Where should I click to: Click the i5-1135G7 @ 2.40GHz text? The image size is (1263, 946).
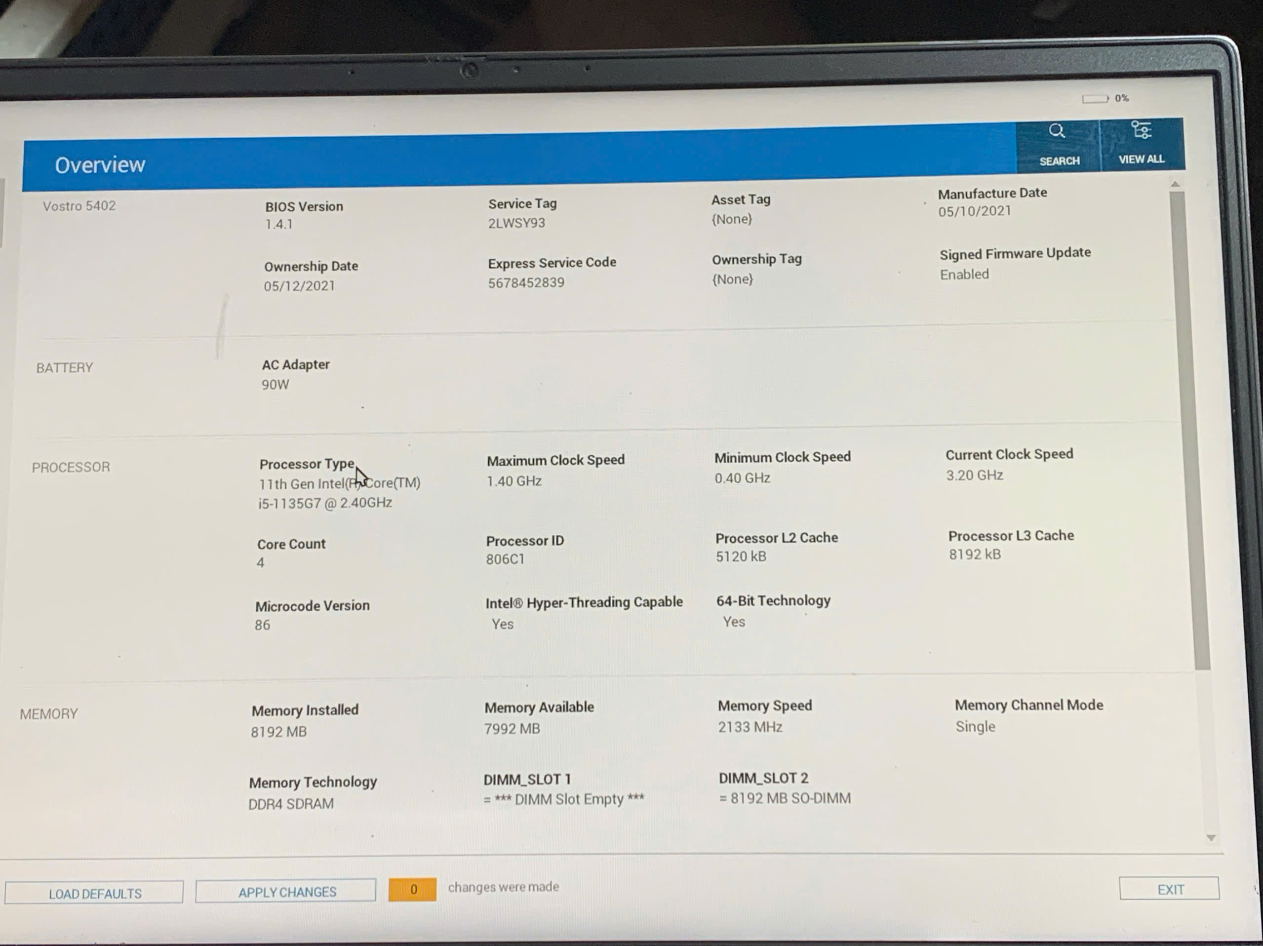pos(325,503)
